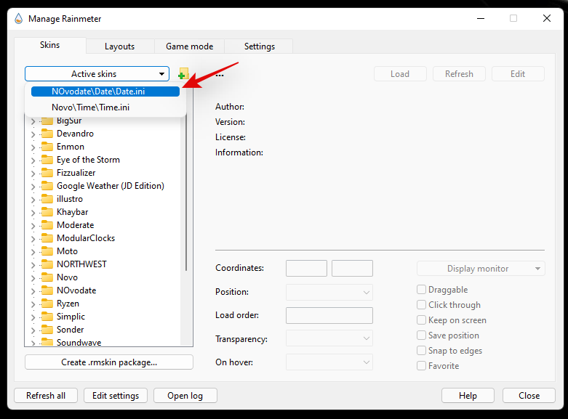568x419 pixels.
Task: Toggle Keep on screen option
Action: pyautogui.click(x=421, y=320)
